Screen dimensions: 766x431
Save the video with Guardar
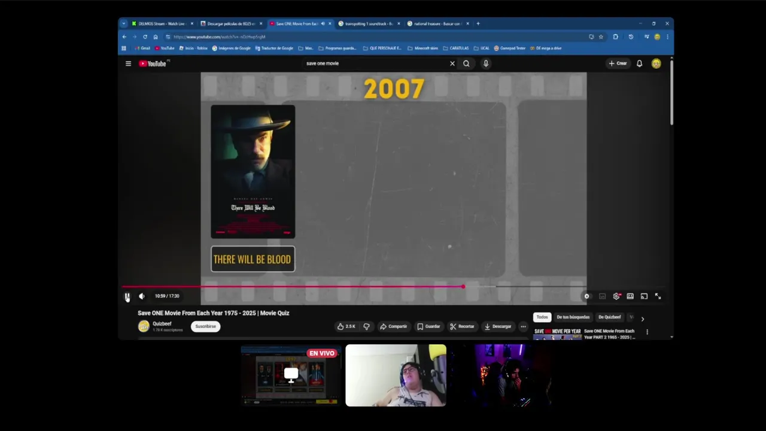click(x=428, y=326)
